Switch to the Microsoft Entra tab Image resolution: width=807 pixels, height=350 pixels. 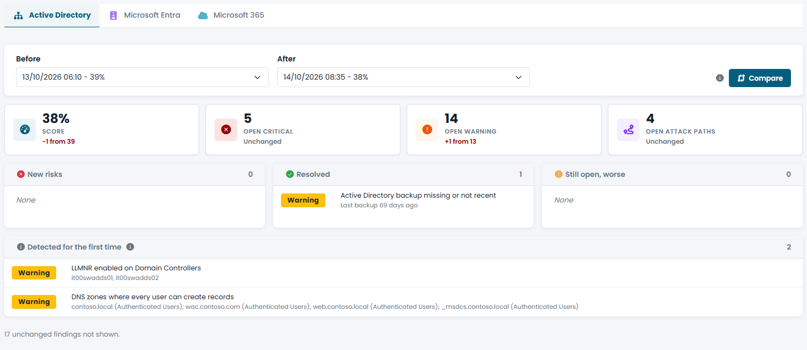[144, 15]
